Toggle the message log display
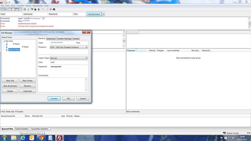 click(9, 9)
